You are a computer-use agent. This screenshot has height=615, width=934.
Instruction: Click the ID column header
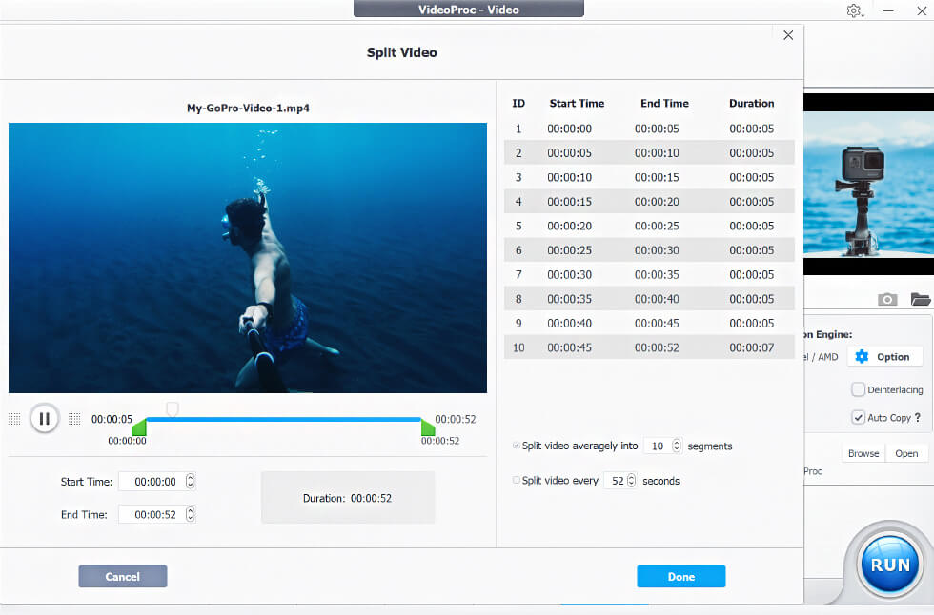[x=518, y=104]
